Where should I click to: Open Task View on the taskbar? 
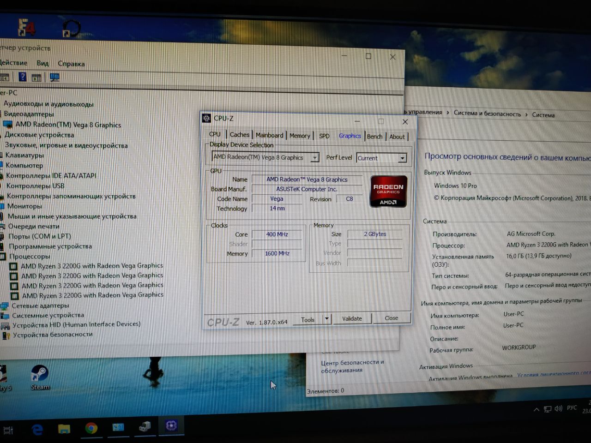click(8, 431)
